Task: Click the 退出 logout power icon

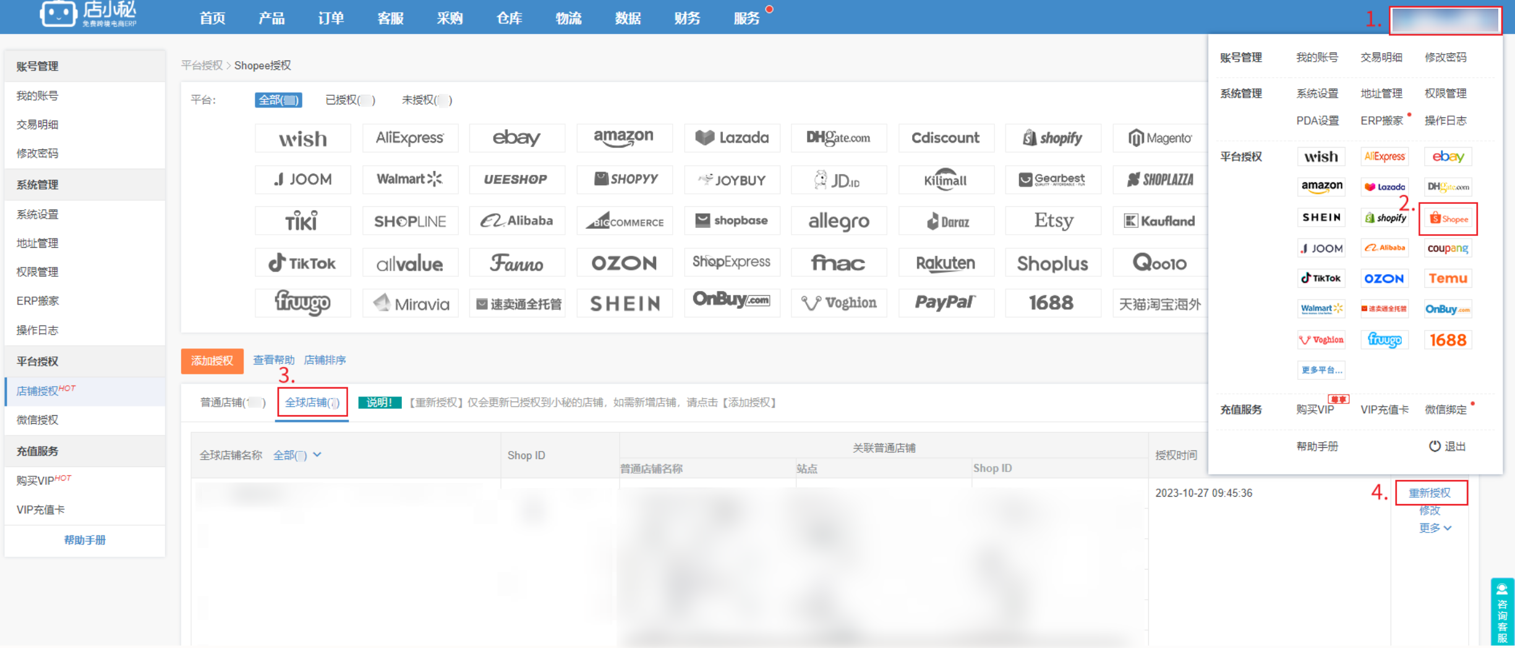Action: click(1434, 446)
